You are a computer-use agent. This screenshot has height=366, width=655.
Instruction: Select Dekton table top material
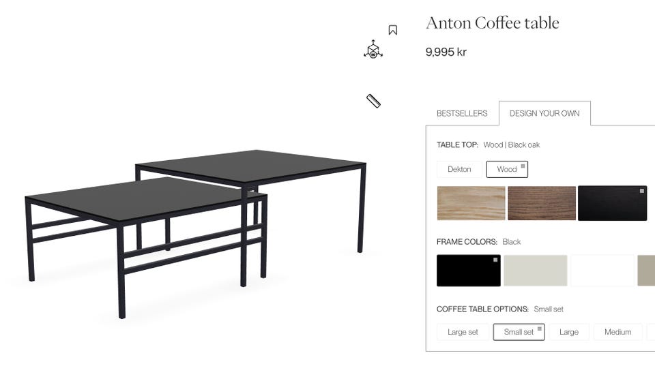[x=459, y=170]
